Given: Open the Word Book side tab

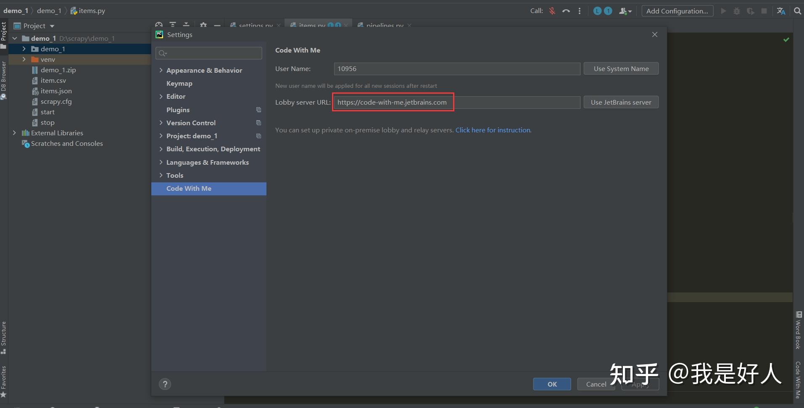Looking at the screenshot, I should pos(799,330).
